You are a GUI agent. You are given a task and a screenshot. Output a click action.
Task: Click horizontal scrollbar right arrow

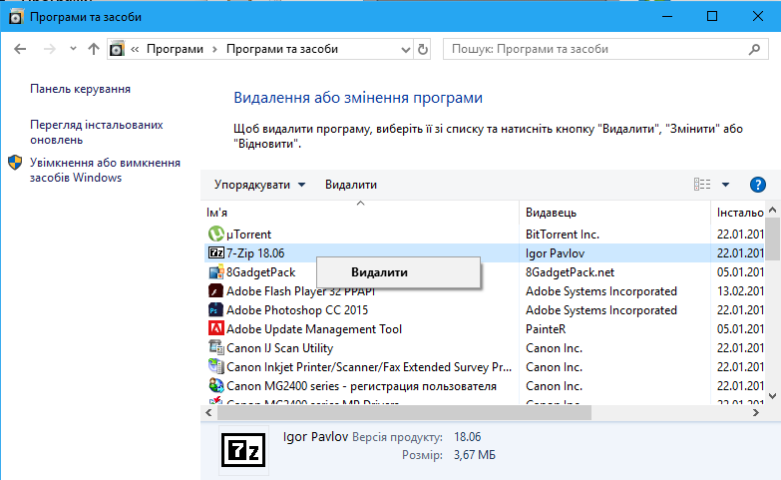click(x=756, y=413)
